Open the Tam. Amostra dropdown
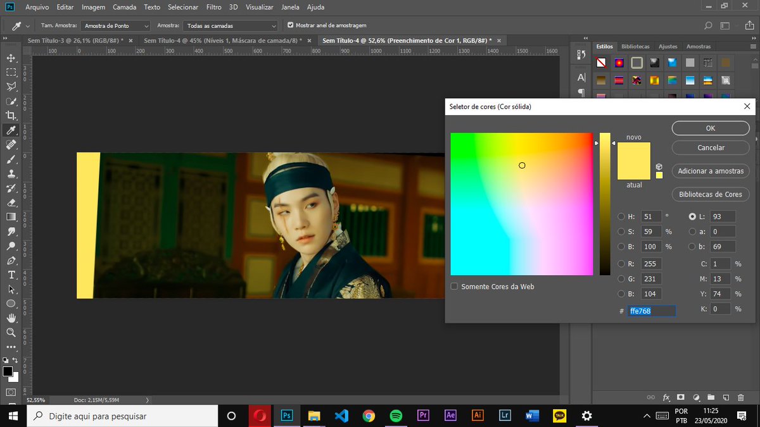The width and height of the screenshot is (760, 427). coord(115,26)
